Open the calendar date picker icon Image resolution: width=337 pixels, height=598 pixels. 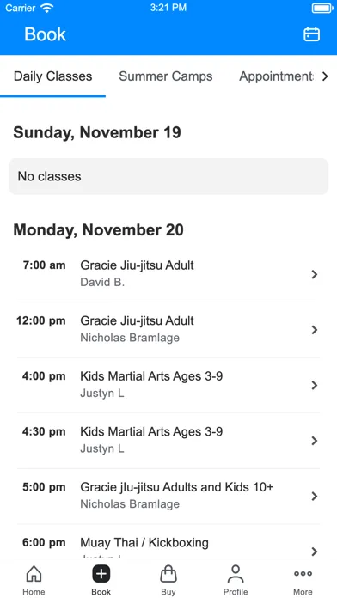pyautogui.click(x=311, y=34)
